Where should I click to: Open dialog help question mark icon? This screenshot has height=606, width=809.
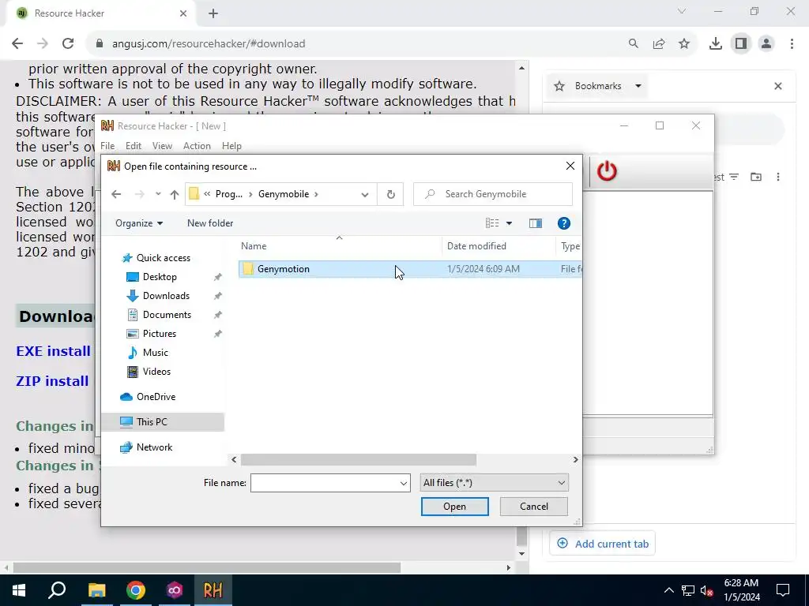pyautogui.click(x=563, y=223)
